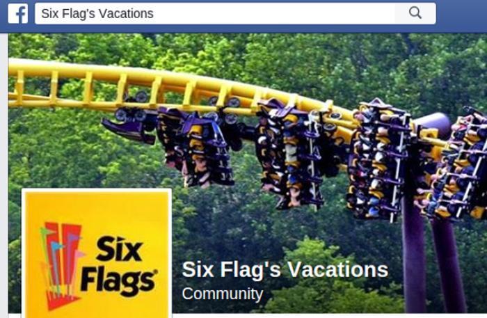Click the gray search button on search bar
Screen dimensions: 487x318
(415, 13)
